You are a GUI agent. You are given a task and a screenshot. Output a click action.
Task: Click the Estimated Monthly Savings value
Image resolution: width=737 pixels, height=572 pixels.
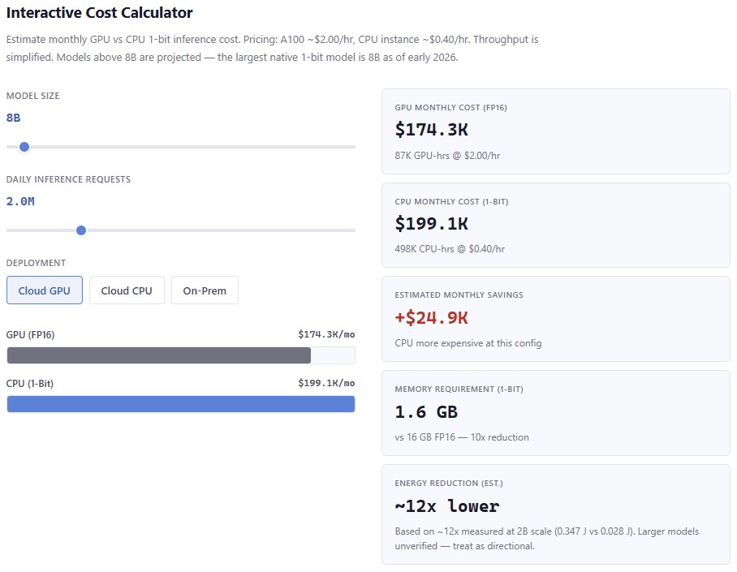(431, 317)
